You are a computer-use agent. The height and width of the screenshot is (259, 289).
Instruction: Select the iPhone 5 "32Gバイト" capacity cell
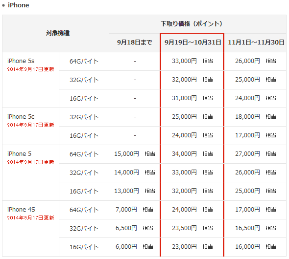click(84, 173)
